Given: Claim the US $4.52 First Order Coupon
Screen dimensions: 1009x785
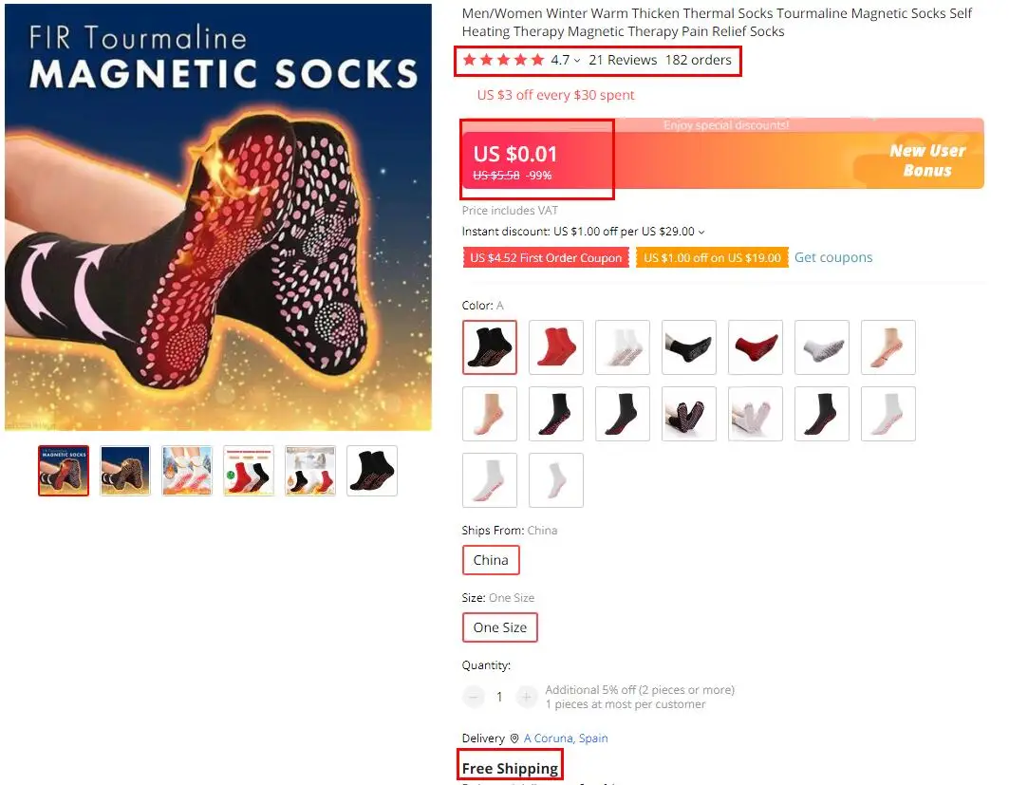Looking at the screenshot, I should pyautogui.click(x=546, y=258).
